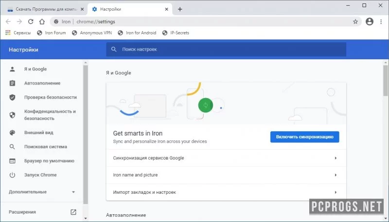Open a new tab with the plus button
The height and width of the screenshot is (222, 389).
click(180, 9)
